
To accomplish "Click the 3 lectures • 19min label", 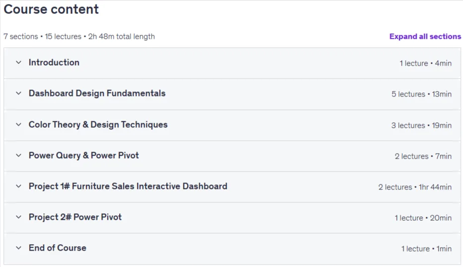I will pos(421,125).
